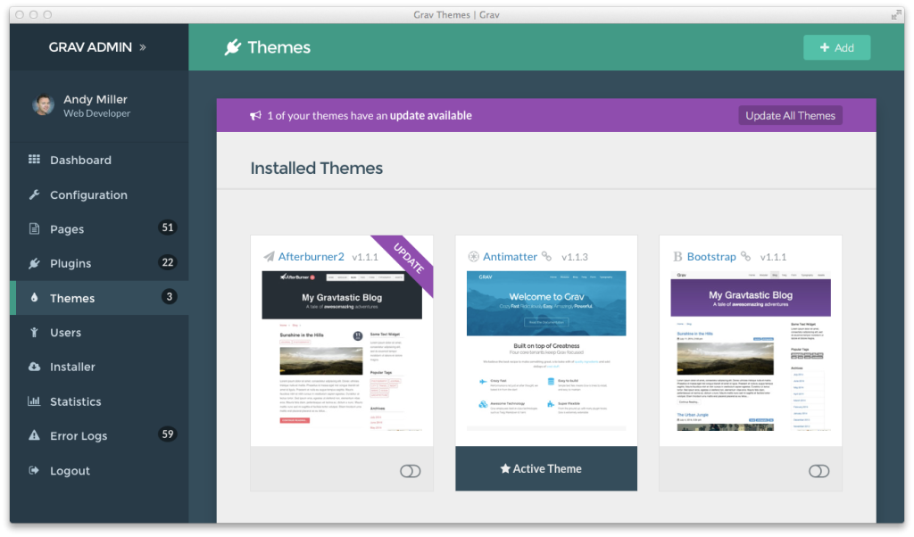Click the Afterburner2 preview thumbnail
Viewport: 914px width, 537px height.
pos(342,351)
